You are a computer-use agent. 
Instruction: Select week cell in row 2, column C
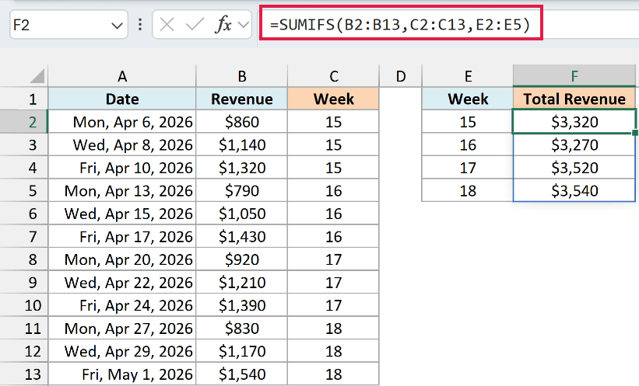click(333, 122)
